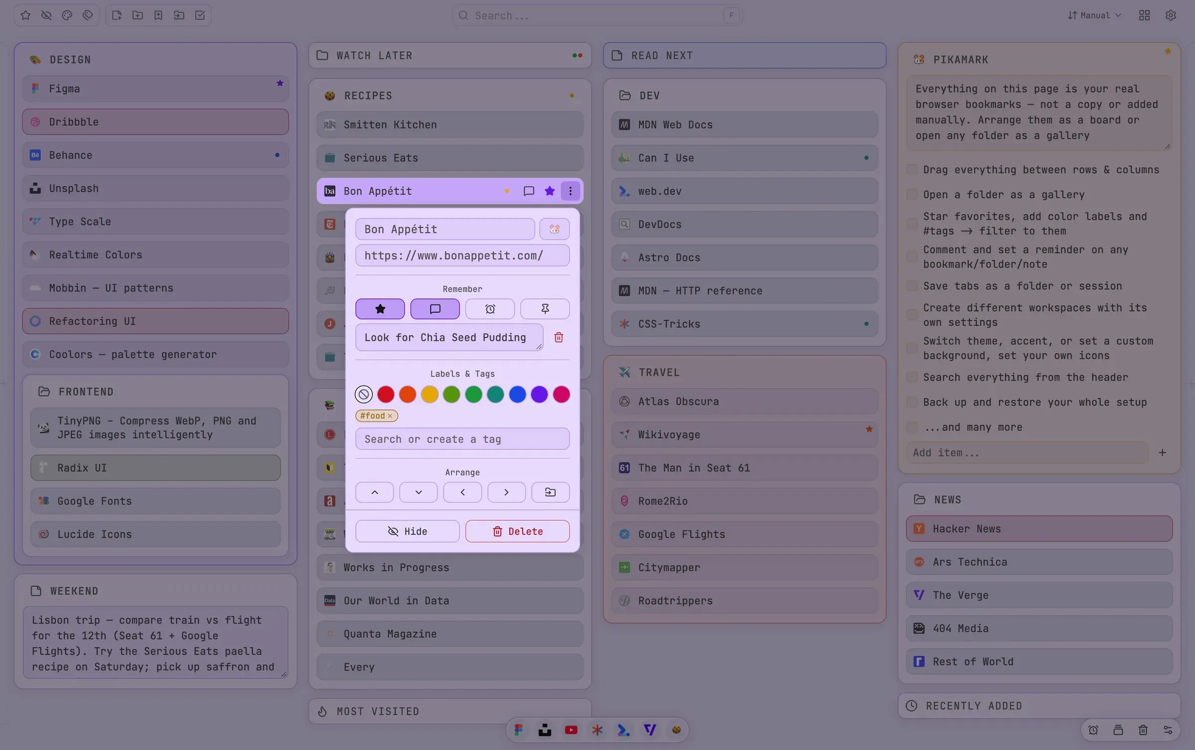1195x750 pixels.
Task: Add a new note from top toolbar
Action: pos(117,15)
